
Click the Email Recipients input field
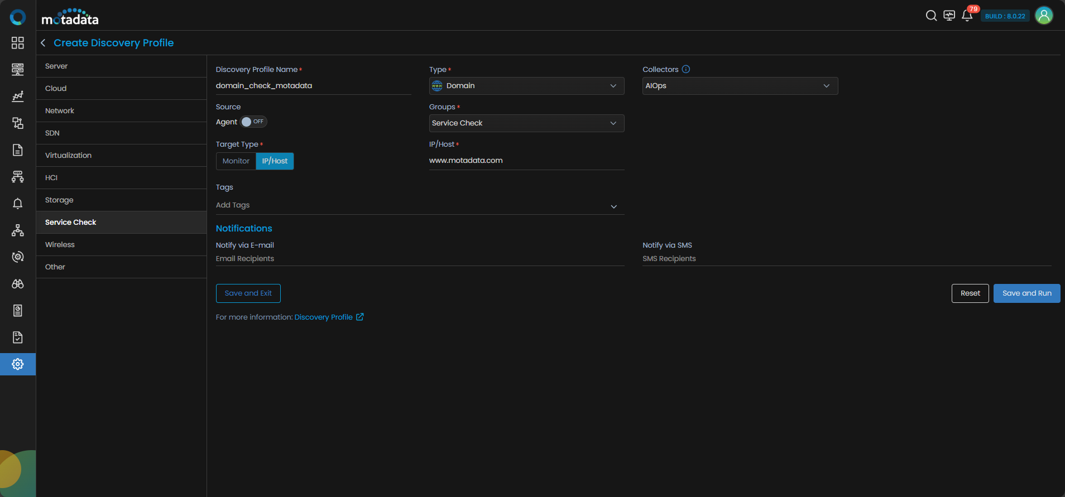coord(419,259)
